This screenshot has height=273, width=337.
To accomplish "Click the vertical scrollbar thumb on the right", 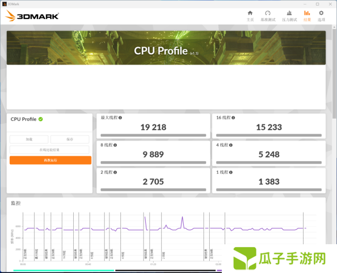I will click(x=334, y=73).
